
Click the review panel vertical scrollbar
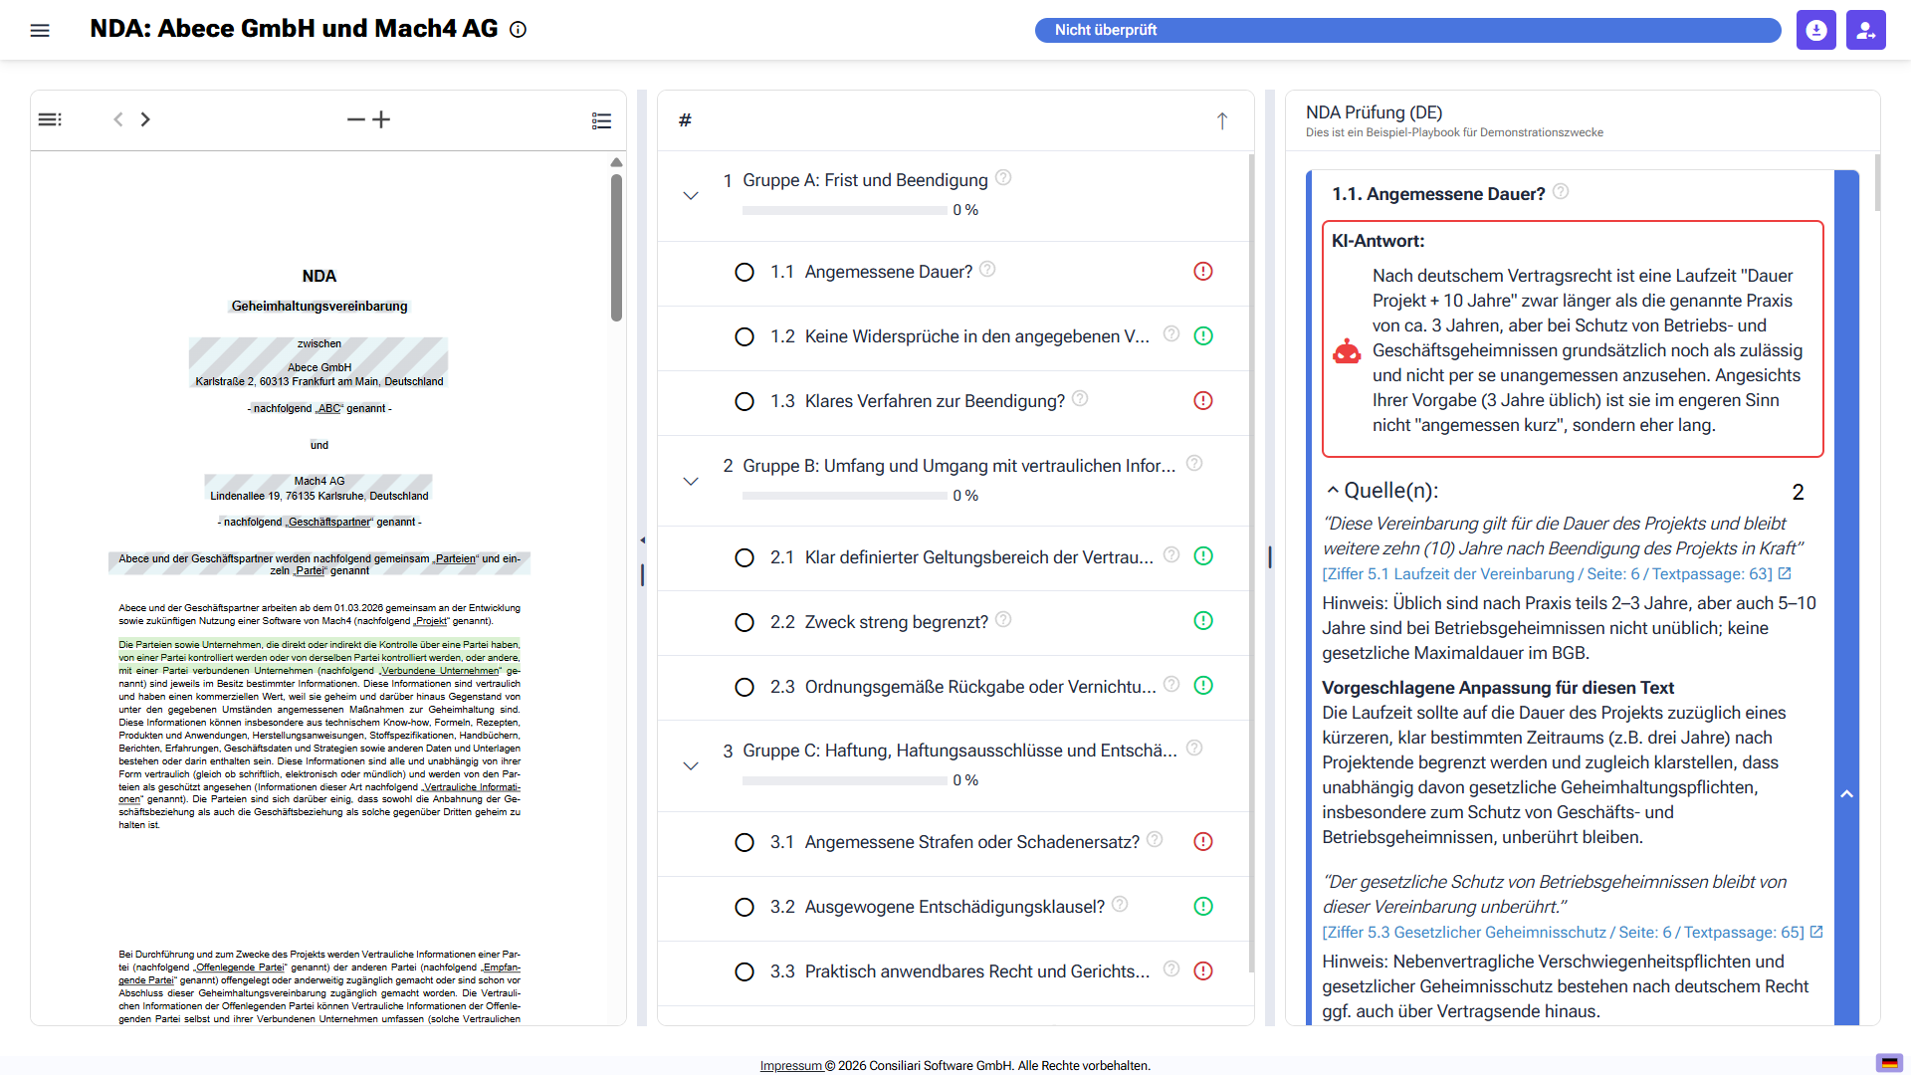(1876, 182)
